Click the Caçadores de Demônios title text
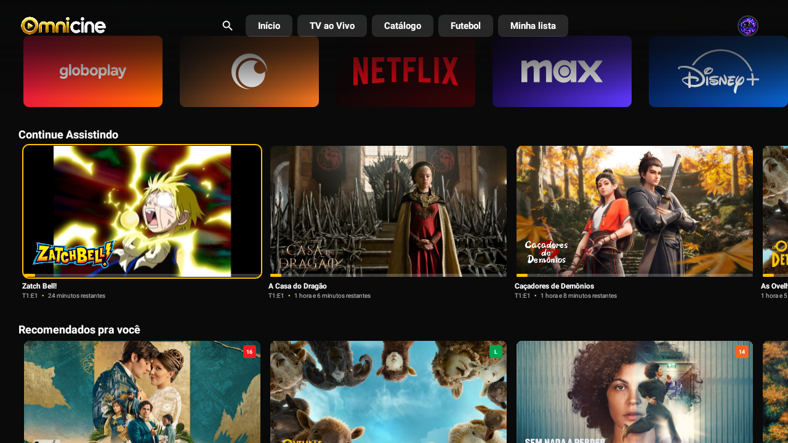The image size is (788, 443). pyautogui.click(x=554, y=286)
